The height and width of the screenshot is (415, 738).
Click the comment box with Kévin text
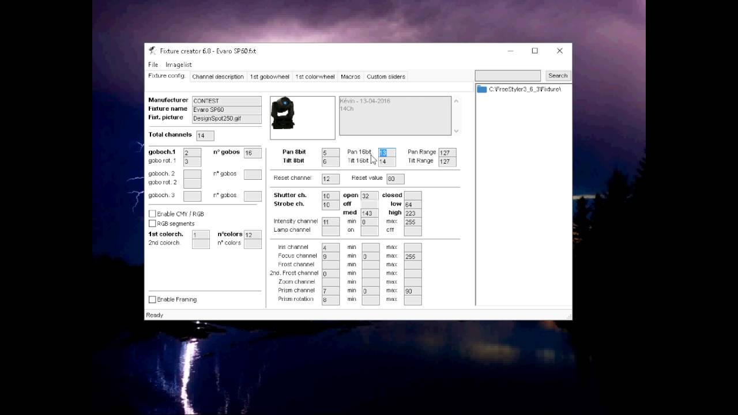point(395,116)
